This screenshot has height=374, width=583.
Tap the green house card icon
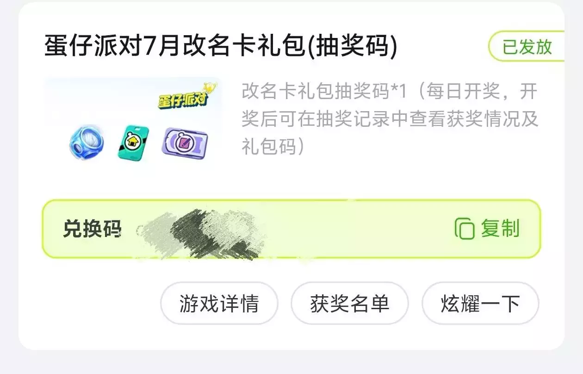pos(133,143)
